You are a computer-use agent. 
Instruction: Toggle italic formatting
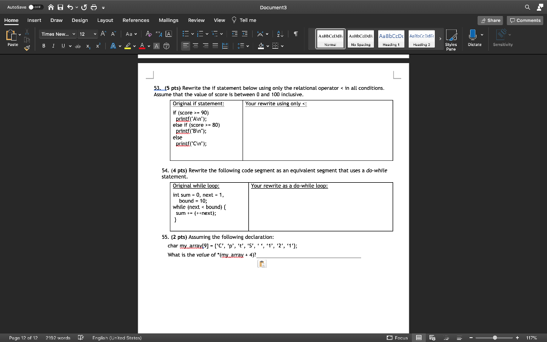click(53, 46)
